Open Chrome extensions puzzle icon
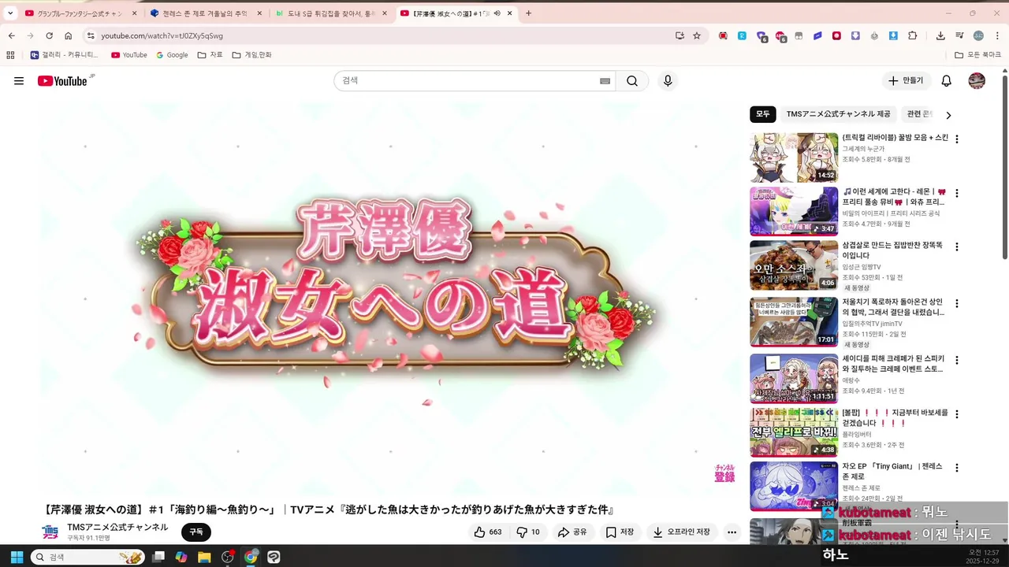The height and width of the screenshot is (567, 1009). click(913, 35)
